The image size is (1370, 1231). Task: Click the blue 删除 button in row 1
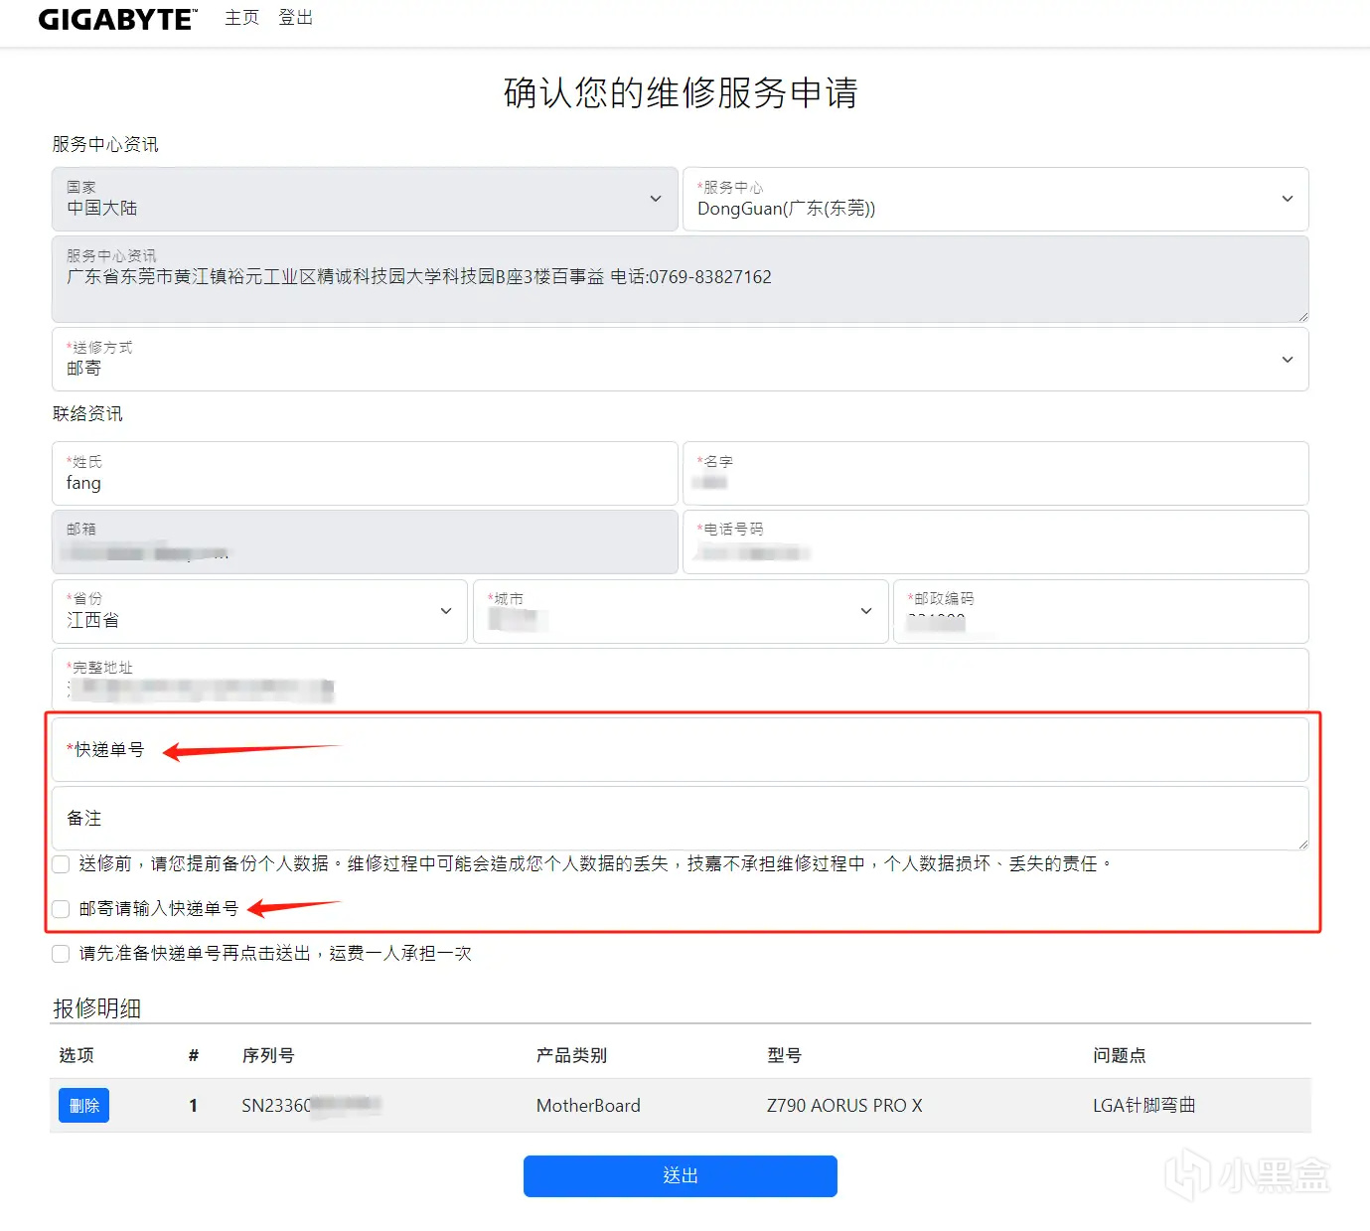[83, 1106]
